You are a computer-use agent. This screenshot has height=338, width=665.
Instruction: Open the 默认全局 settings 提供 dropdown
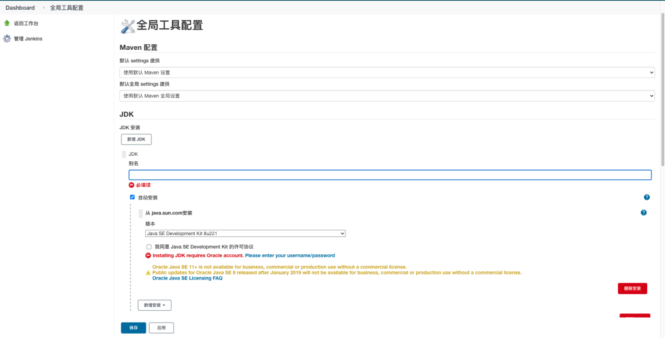(x=387, y=96)
